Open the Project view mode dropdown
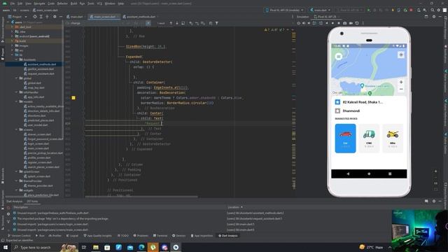448x252 pixels. tap(17, 17)
